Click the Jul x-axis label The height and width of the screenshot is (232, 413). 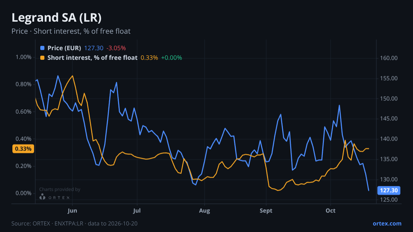tap(137, 210)
